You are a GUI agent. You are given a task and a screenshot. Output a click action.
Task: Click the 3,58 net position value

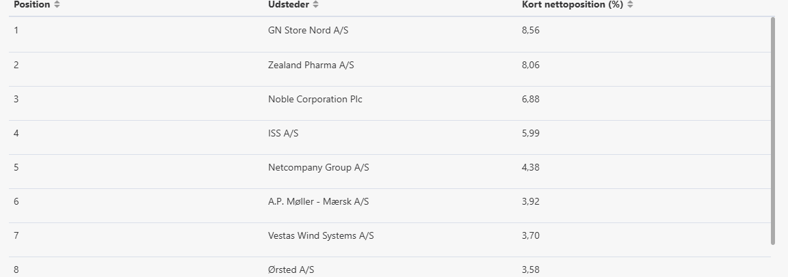(531, 269)
